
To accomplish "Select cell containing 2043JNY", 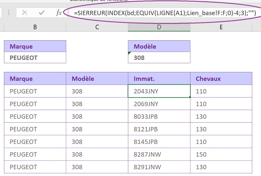I will coord(159,91).
